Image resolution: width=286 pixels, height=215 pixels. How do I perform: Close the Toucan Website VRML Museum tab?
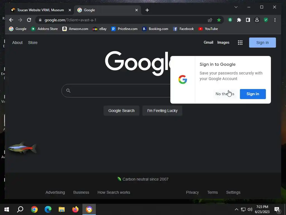point(70,10)
